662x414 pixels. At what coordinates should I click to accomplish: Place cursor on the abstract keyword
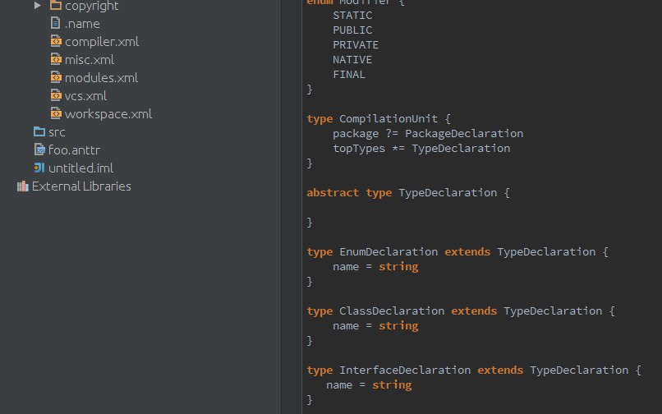point(333,193)
